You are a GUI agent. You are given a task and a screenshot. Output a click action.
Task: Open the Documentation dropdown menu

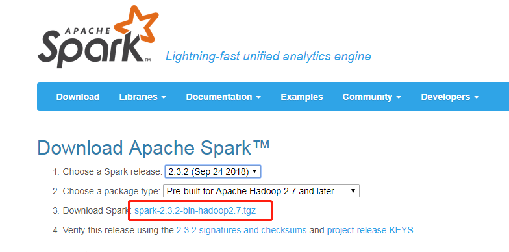(223, 97)
